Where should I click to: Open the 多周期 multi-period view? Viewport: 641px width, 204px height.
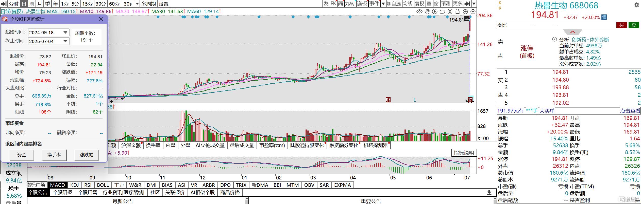[x=148, y=4]
